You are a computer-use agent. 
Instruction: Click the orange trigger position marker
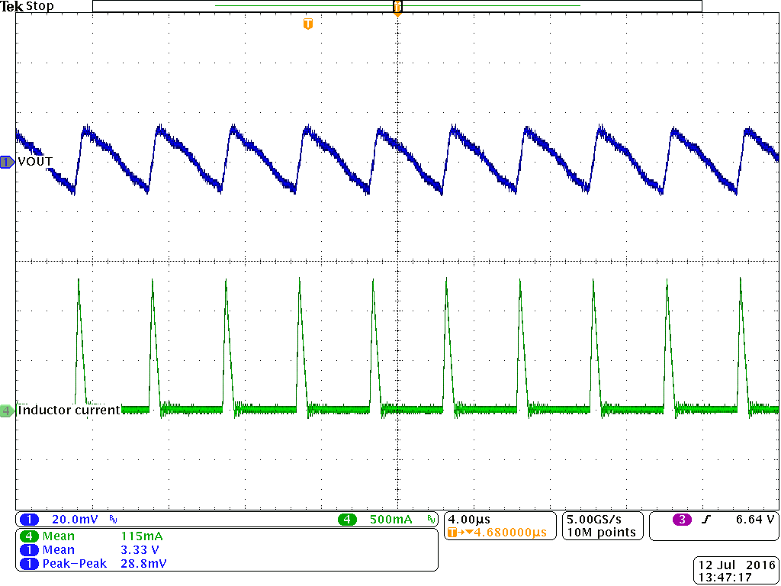coord(396,6)
